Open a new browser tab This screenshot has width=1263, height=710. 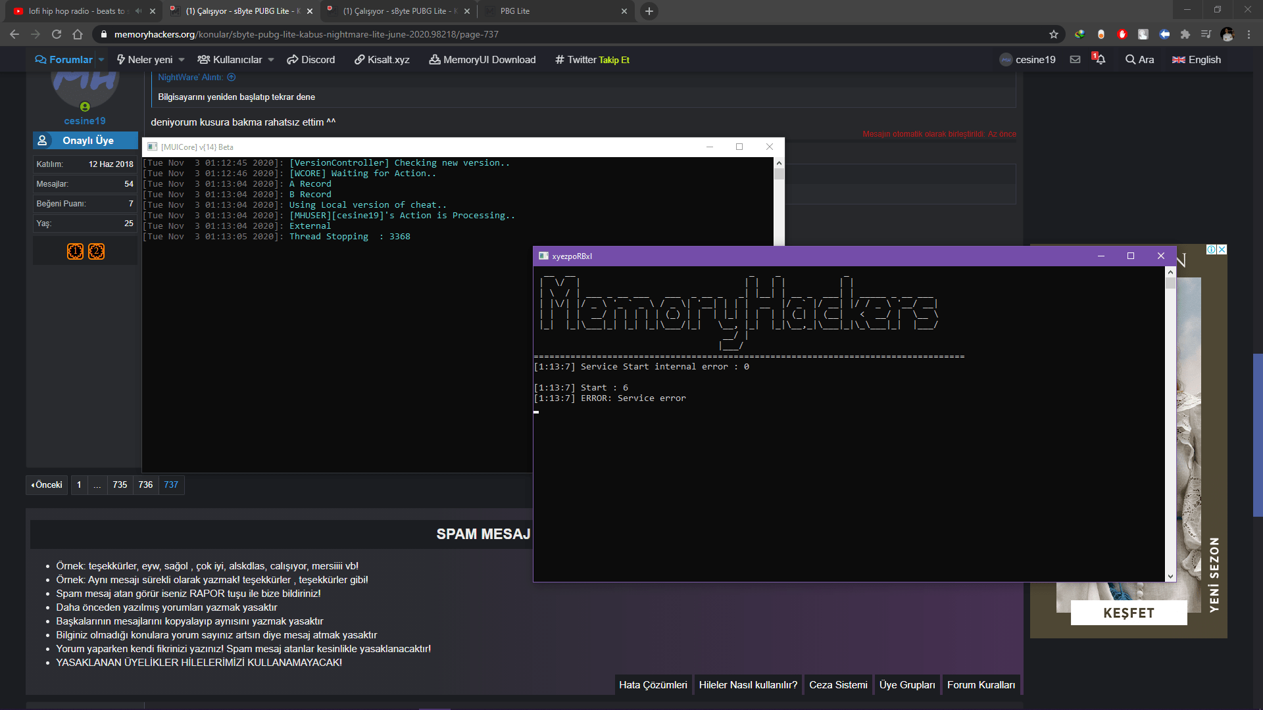(x=649, y=11)
